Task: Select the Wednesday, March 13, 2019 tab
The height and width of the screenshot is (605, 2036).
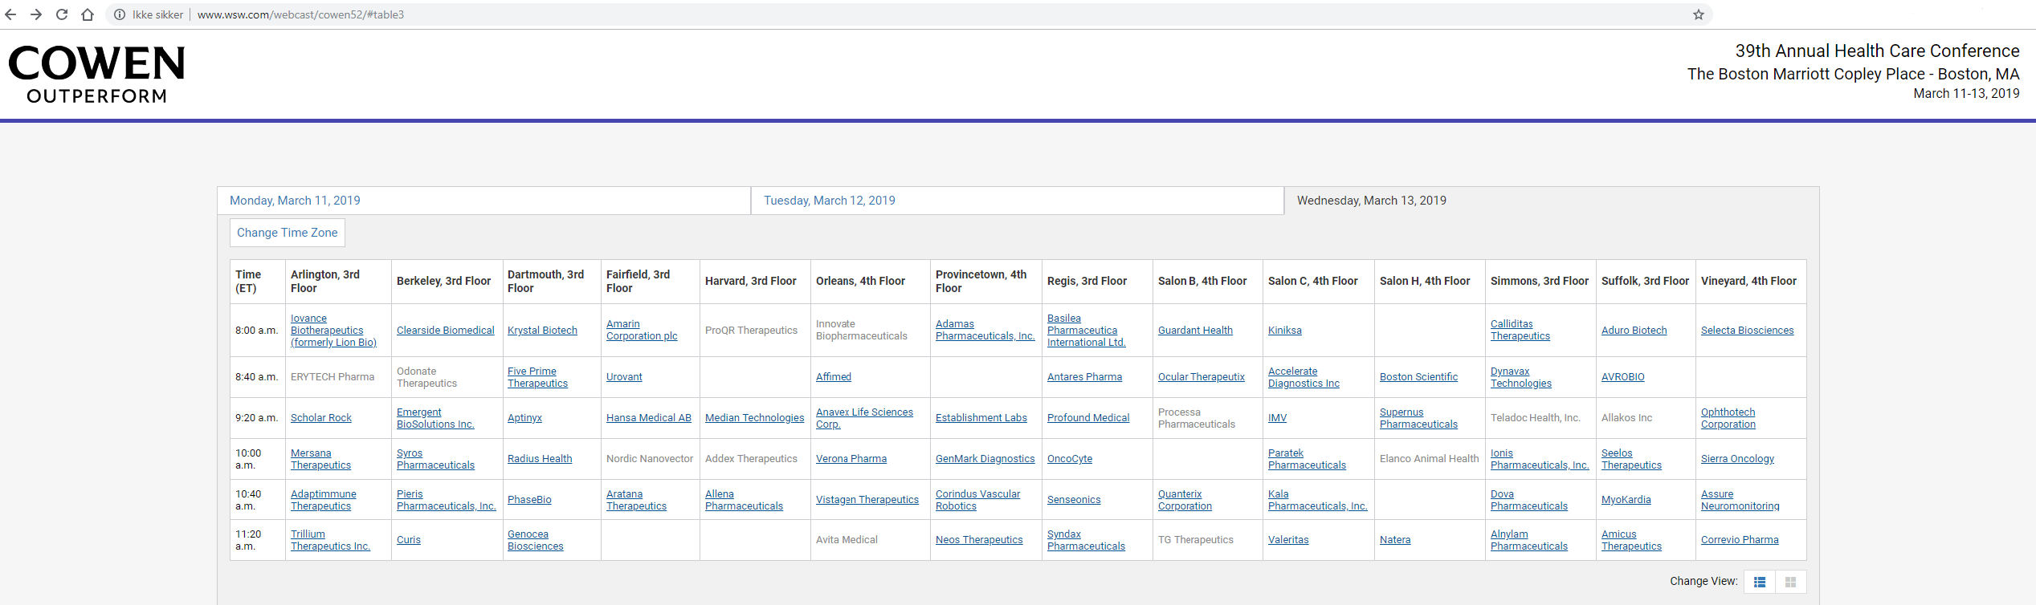Action: click(1371, 201)
